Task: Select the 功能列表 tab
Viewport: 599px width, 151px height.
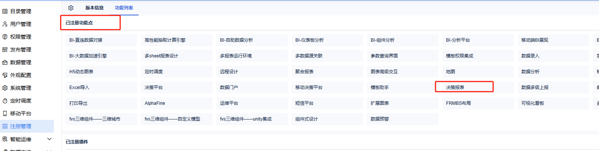Action: 124,8
